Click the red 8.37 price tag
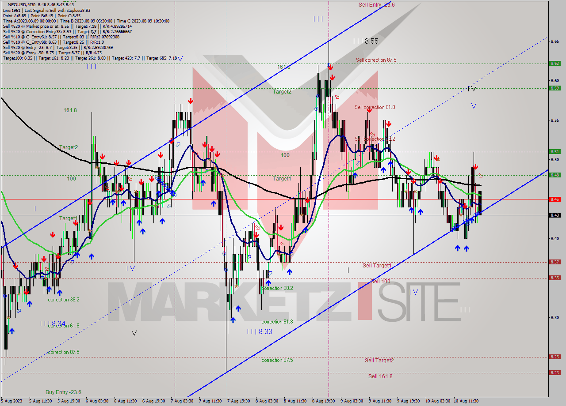 tap(555, 262)
